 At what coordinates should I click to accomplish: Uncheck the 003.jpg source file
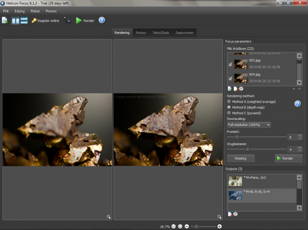tap(230, 64)
